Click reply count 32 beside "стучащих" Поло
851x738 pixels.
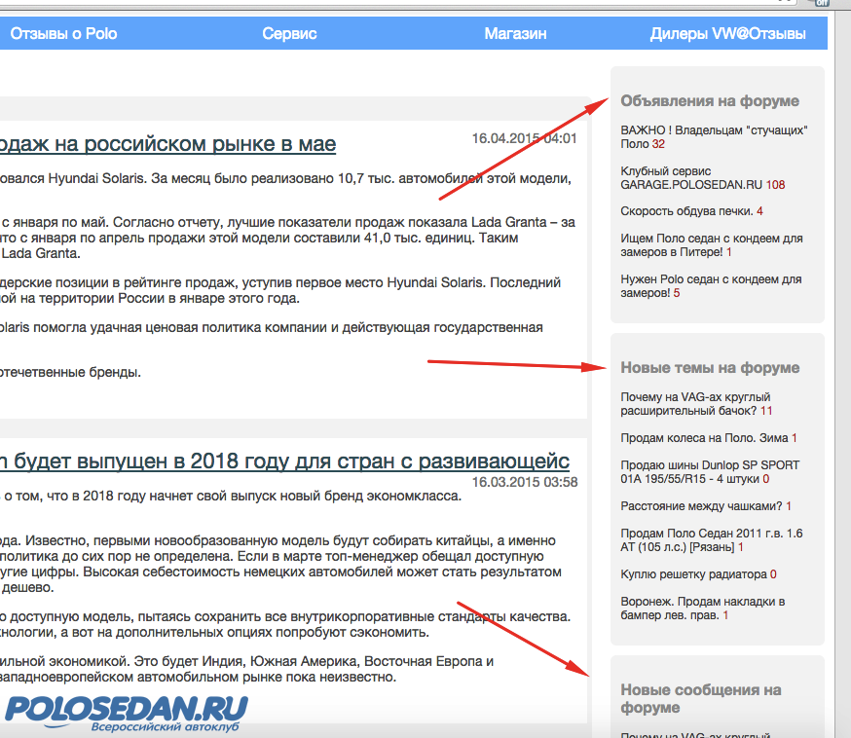[x=658, y=144]
